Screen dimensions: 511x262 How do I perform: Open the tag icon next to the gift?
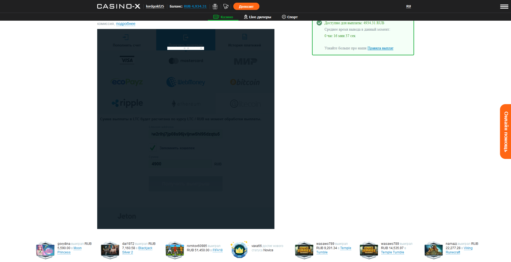point(226,6)
